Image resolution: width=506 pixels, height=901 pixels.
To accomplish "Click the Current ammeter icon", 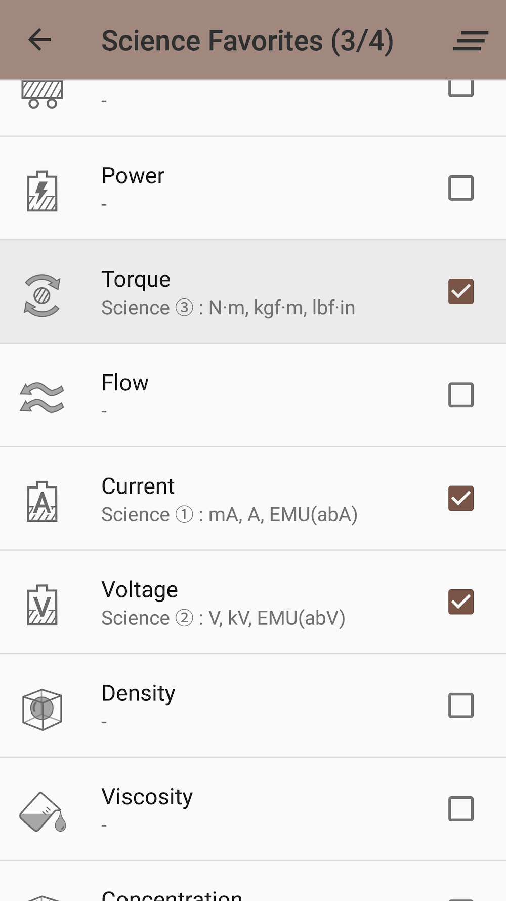I will tap(42, 502).
